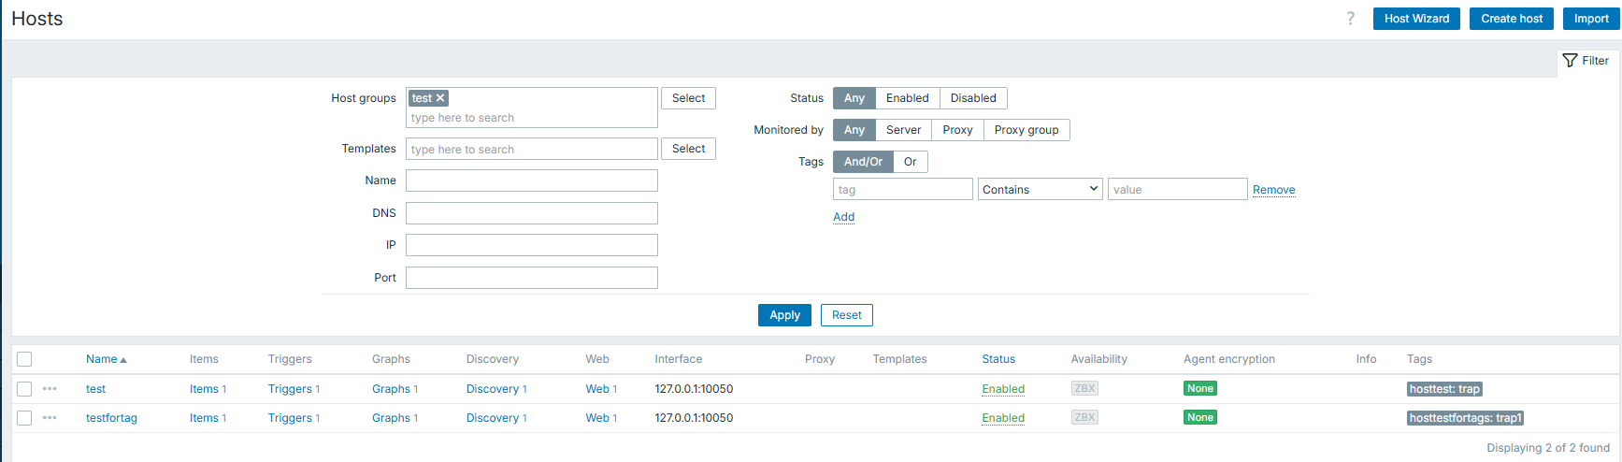The image size is (1622, 462).
Task: Click the Create host button
Action: point(1511,19)
